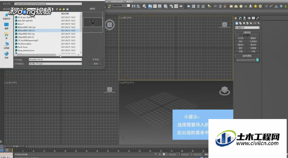
Task: Select the Cameras category icon
Action: 247,23
